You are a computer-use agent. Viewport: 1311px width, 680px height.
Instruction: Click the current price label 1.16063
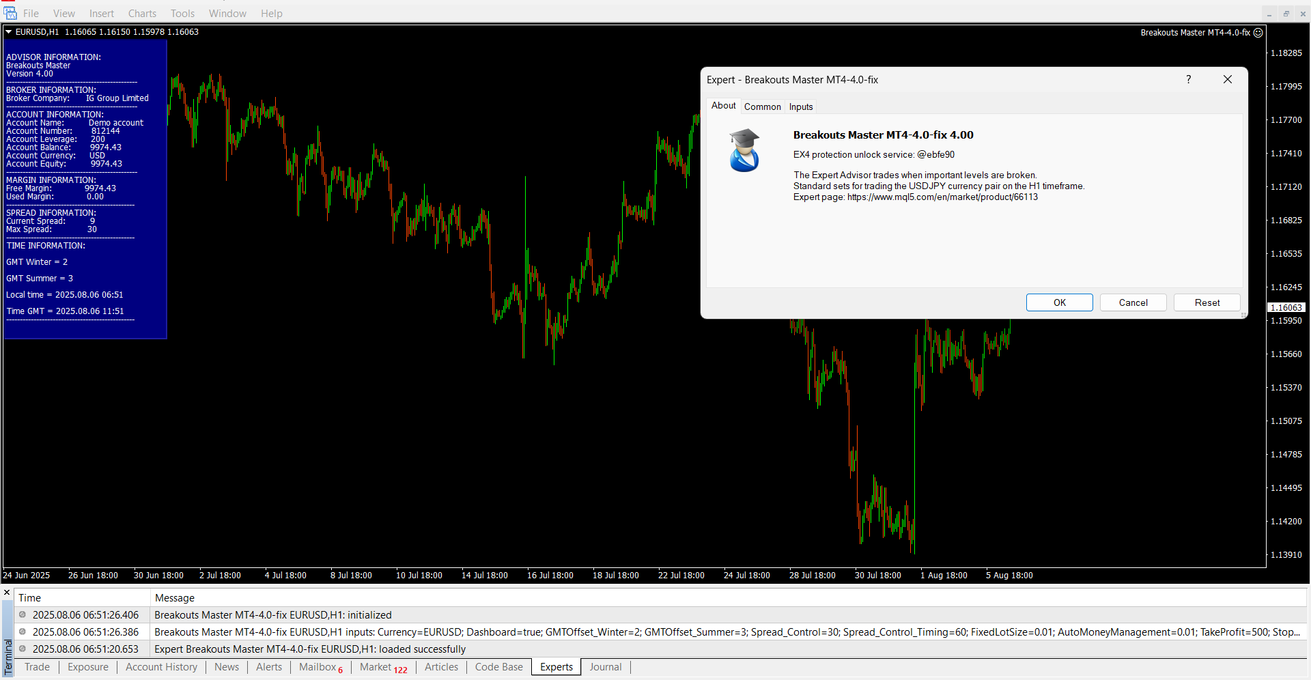[x=1286, y=308]
